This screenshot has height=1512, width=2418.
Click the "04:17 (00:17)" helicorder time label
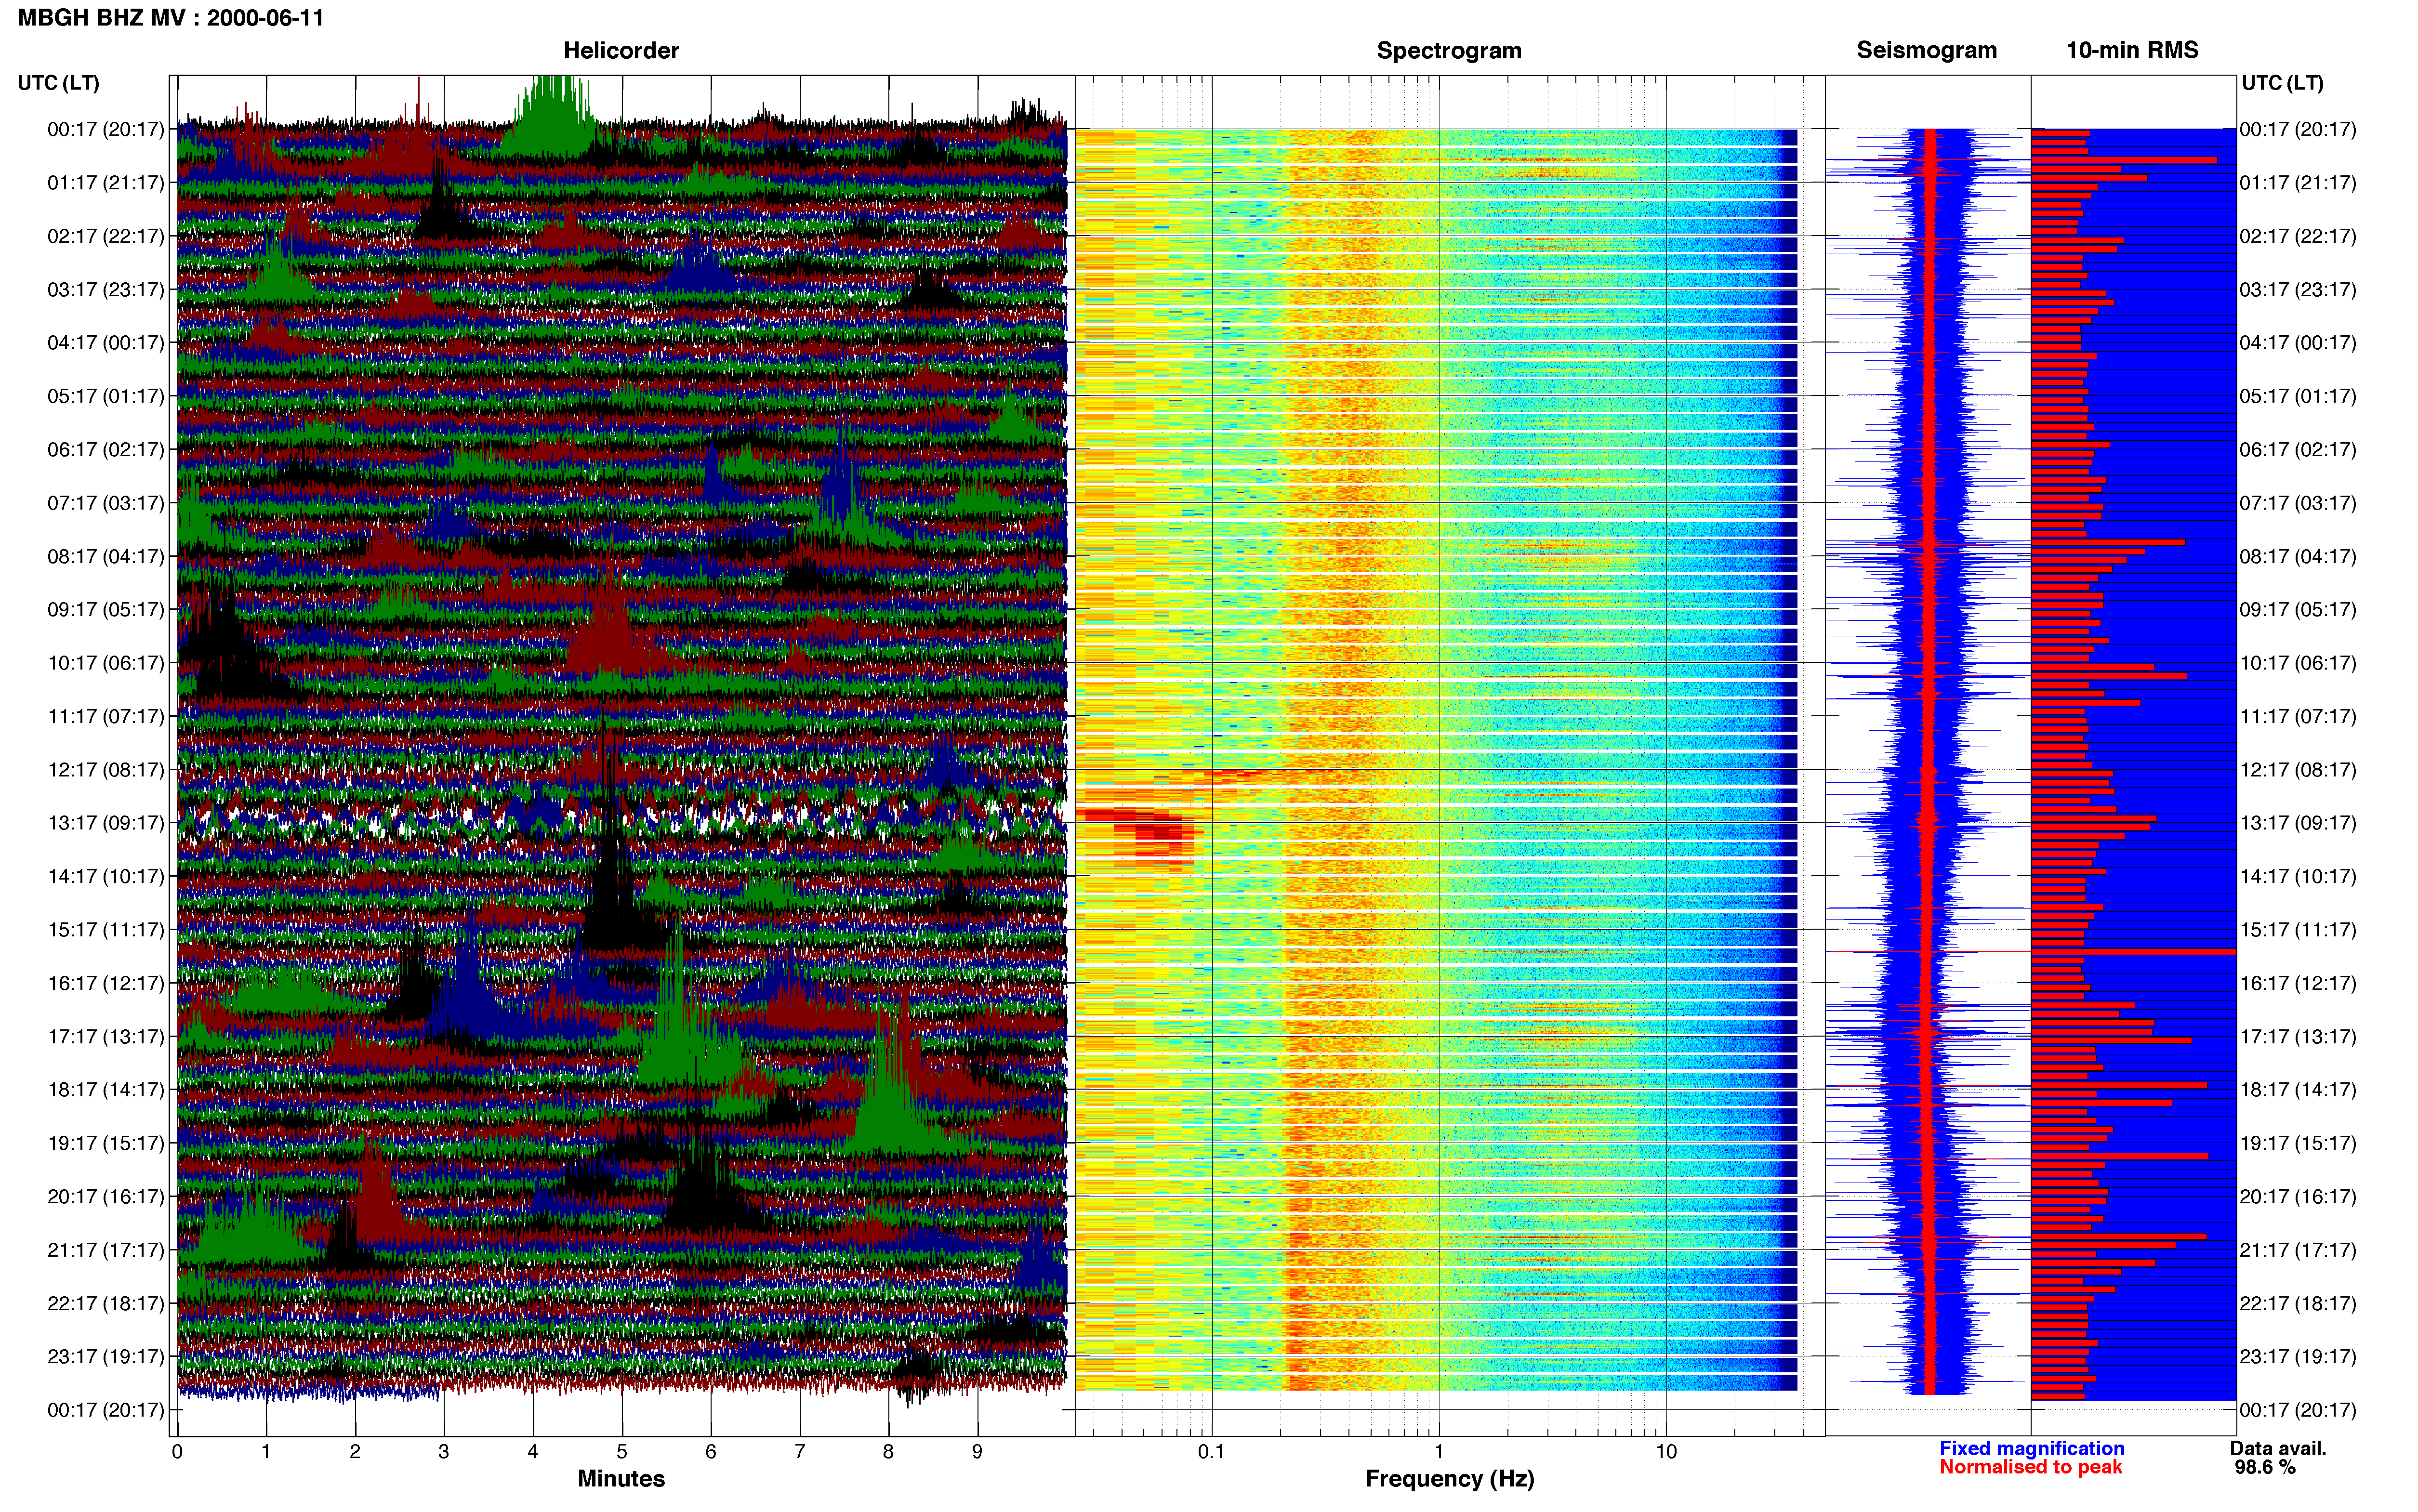point(106,343)
